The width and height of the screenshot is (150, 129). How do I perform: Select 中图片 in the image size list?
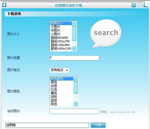tap(61, 30)
